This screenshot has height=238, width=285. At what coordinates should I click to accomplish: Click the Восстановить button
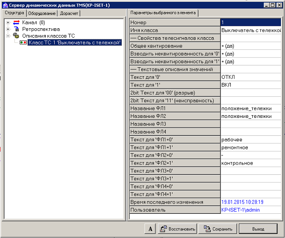click(177, 229)
